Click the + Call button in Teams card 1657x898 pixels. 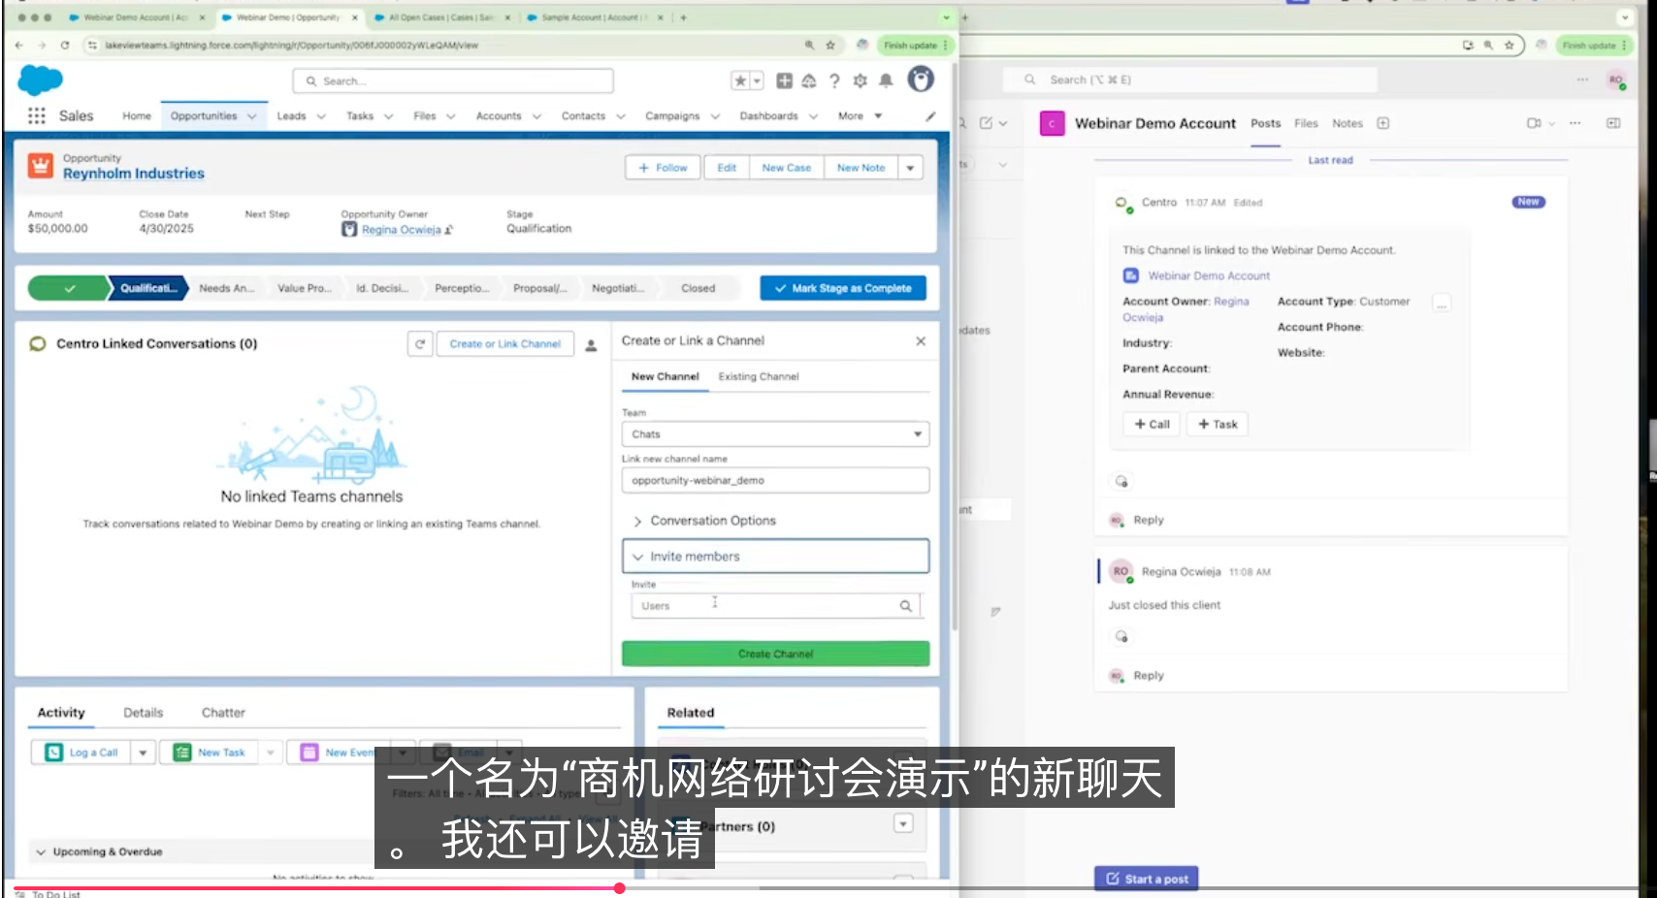click(x=1153, y=425)
